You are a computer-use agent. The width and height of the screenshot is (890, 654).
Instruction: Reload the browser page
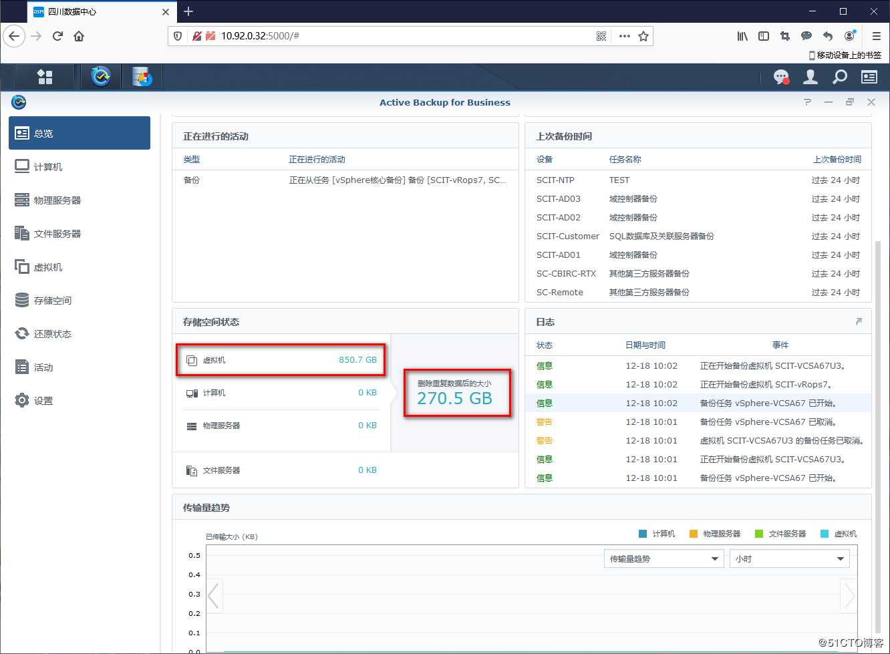[x=57, y=36]
